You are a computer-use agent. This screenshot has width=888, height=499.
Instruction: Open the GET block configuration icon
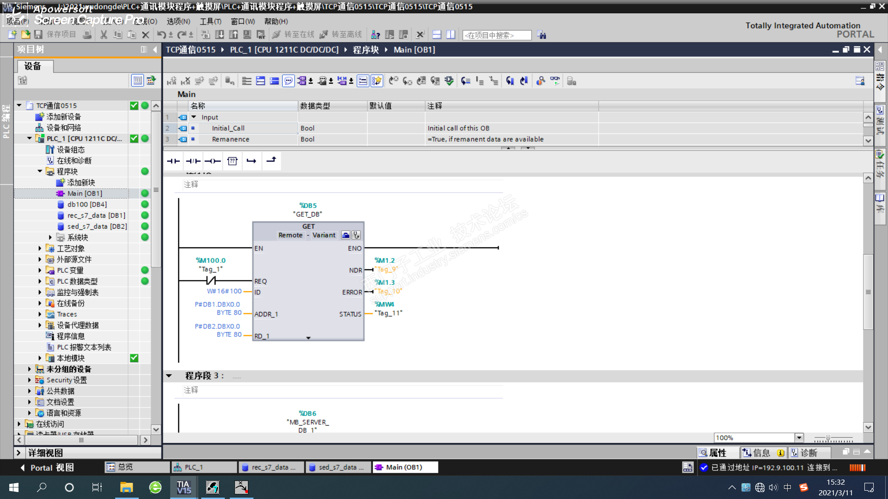345,235
